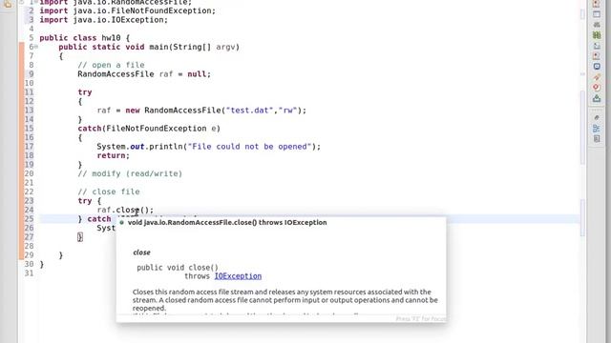Click the highlighted closing brace on line 27
The width and height of the screenshot is (611, 343).
(x=80, y=237)
